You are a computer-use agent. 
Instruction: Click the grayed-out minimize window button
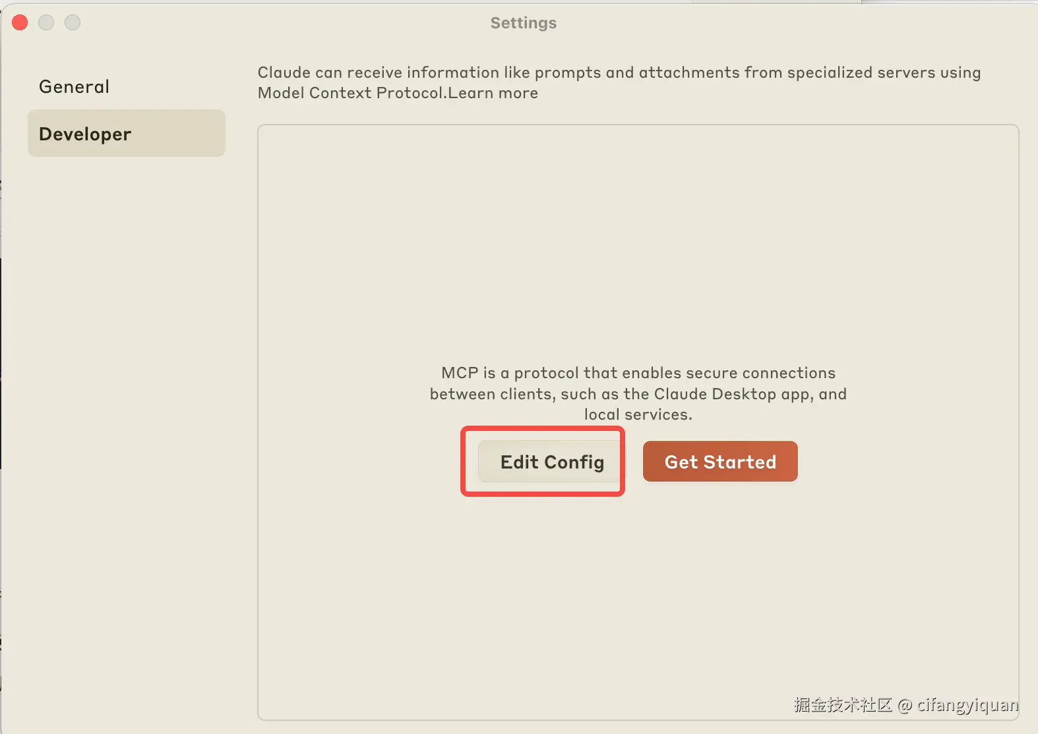point(46,23)
